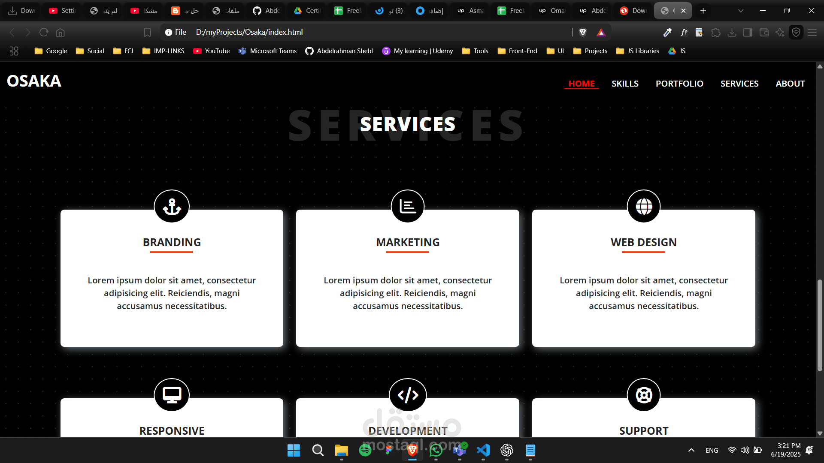Toggle the browser sidebar panel
This screenshot has width=824, height=463.
(748, 32)
